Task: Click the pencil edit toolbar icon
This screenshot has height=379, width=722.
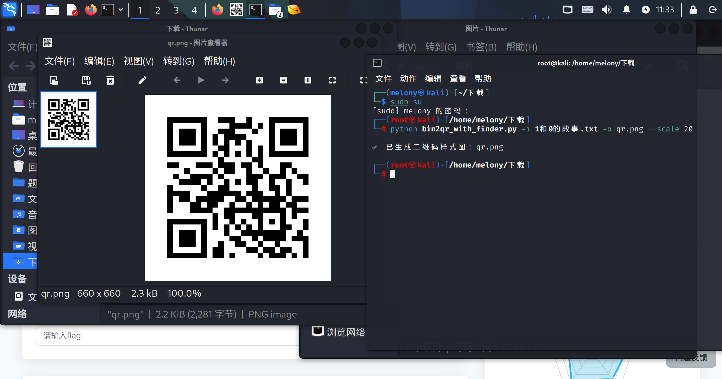Action: coord(143,80)
